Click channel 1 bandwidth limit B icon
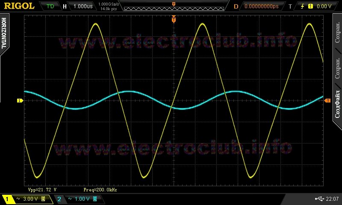Screen dimensions: 342x205 tap(43, 199)
